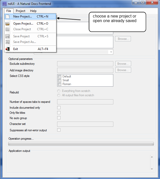Enable the Include documented only checkbox
160x179 pixels.
[x=59, y=108]
